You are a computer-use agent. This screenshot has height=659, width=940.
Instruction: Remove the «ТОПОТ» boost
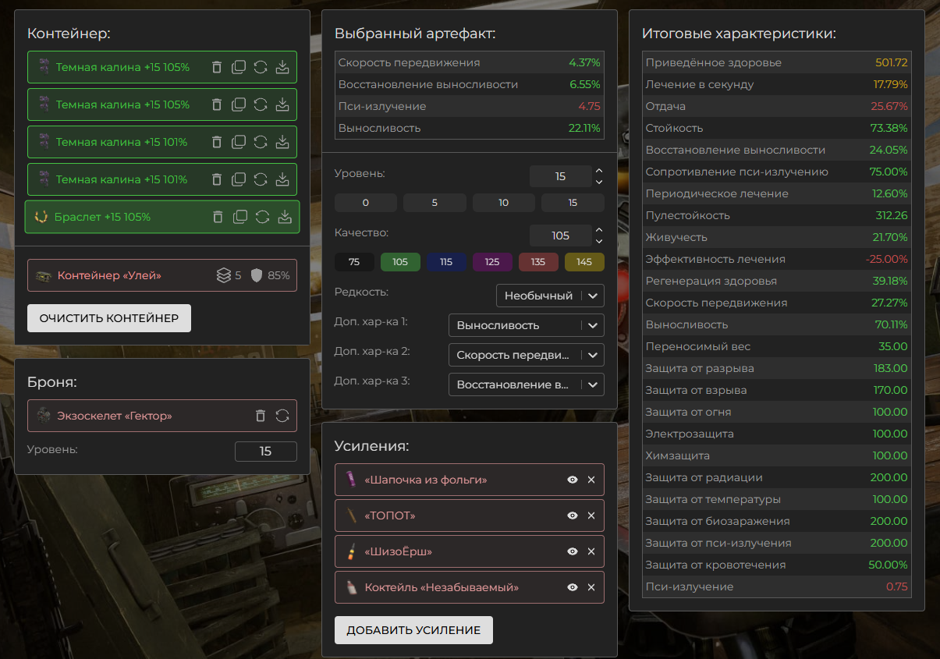point(591,516)
